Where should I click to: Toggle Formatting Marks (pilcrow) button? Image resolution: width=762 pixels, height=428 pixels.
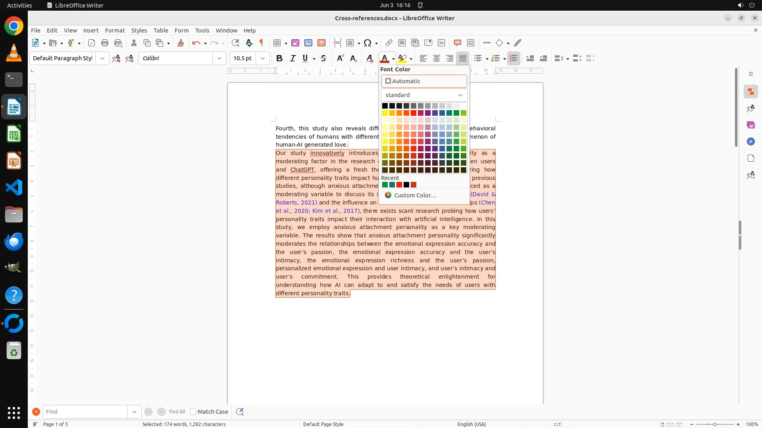[262, 43]
